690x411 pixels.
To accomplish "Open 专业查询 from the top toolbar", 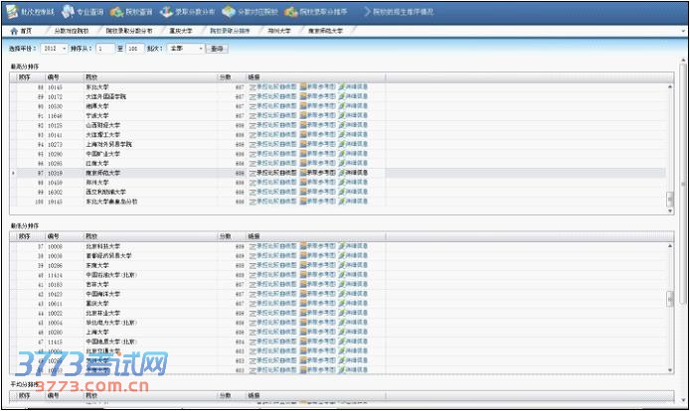I will point(82,12).
